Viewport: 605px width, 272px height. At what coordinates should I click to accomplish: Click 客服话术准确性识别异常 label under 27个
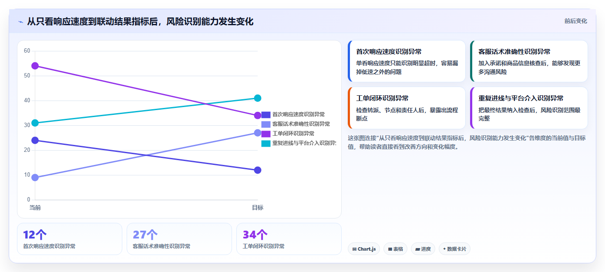coord(161,246)
